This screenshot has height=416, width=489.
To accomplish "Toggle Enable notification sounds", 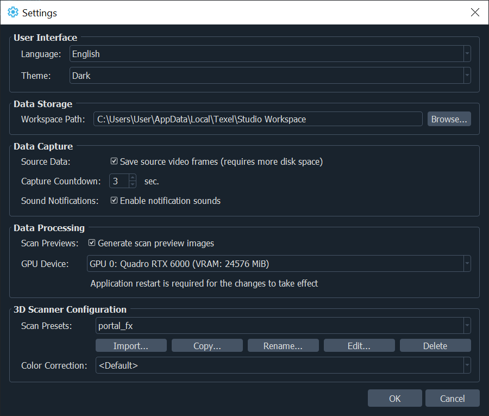I will pos(114,201).
